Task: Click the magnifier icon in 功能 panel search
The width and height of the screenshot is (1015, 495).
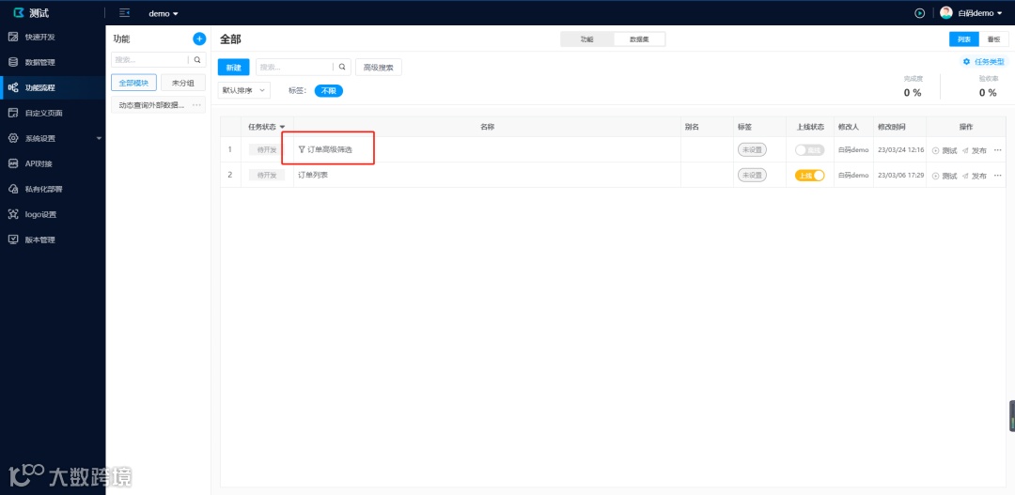Action: click(197, 59)
